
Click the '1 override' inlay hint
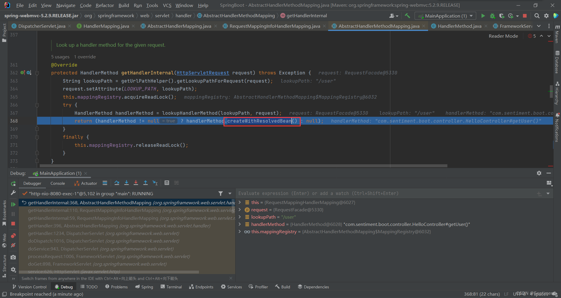(x=85, y=57)
